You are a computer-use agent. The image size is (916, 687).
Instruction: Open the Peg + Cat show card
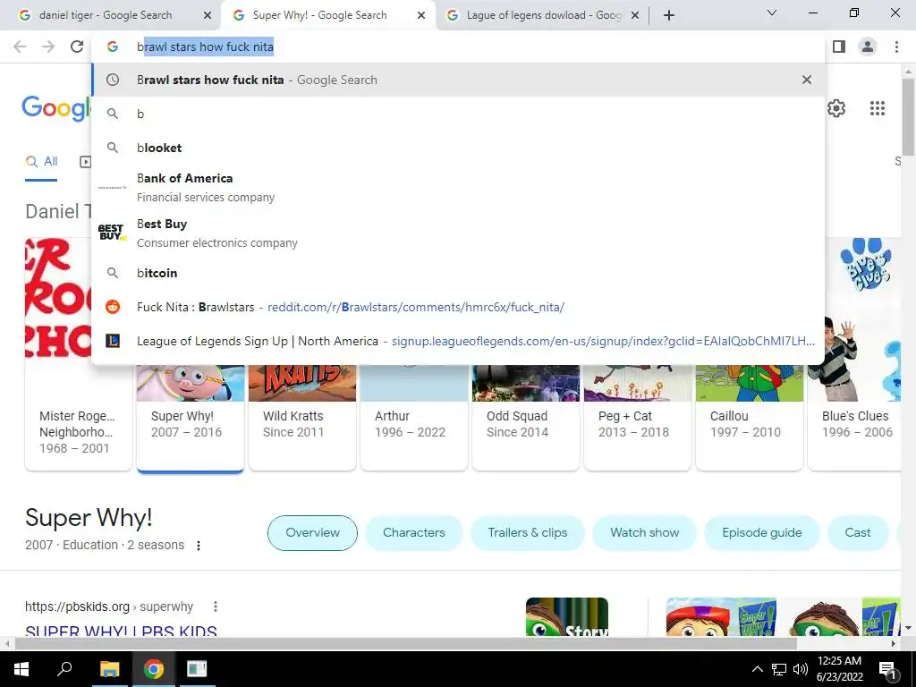pyautogui.click(x=637, y=418)
